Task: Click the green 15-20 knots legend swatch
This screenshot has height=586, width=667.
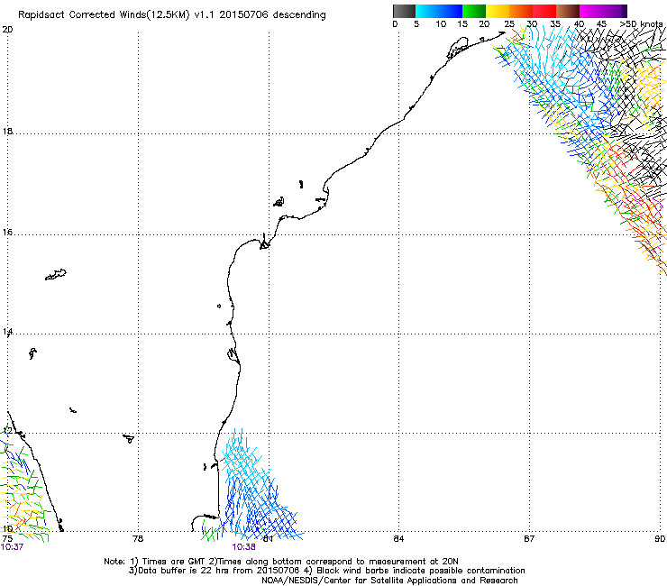Action: 474,11
